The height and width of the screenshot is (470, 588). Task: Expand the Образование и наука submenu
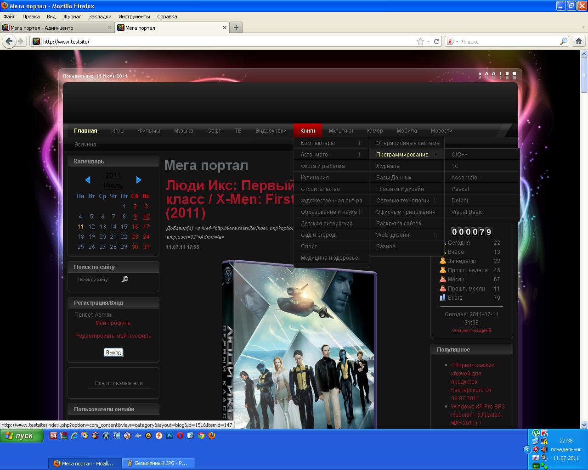click(x=331, y=212)
